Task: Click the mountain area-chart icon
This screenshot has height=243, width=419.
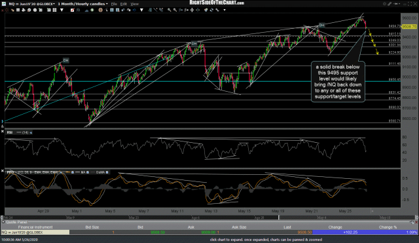Action: (x=86, y=10)
